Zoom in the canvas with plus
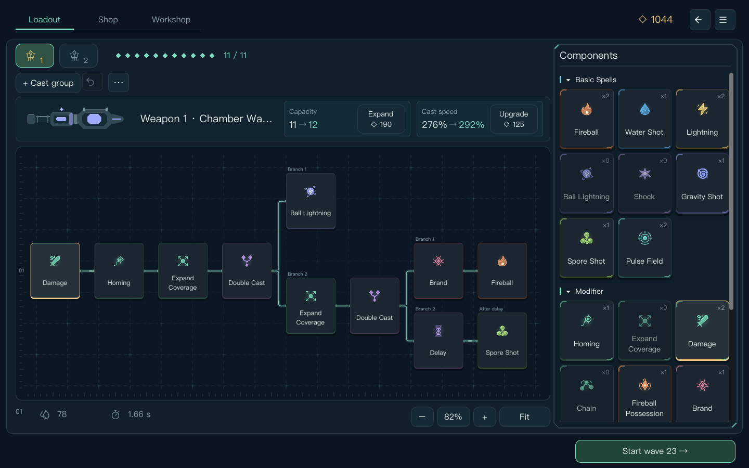 click(485, 417)
